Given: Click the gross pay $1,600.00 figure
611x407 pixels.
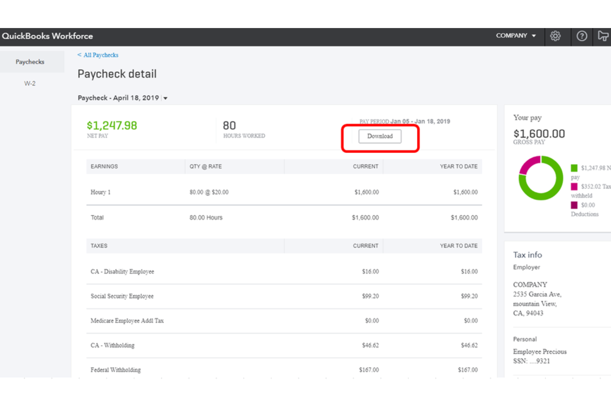Looking at the screenshot, I should pos(539,134).
